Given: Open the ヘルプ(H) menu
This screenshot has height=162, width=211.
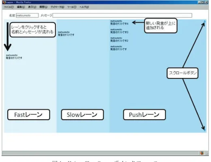Looking at the screenshot, I should tap(84, 7).
